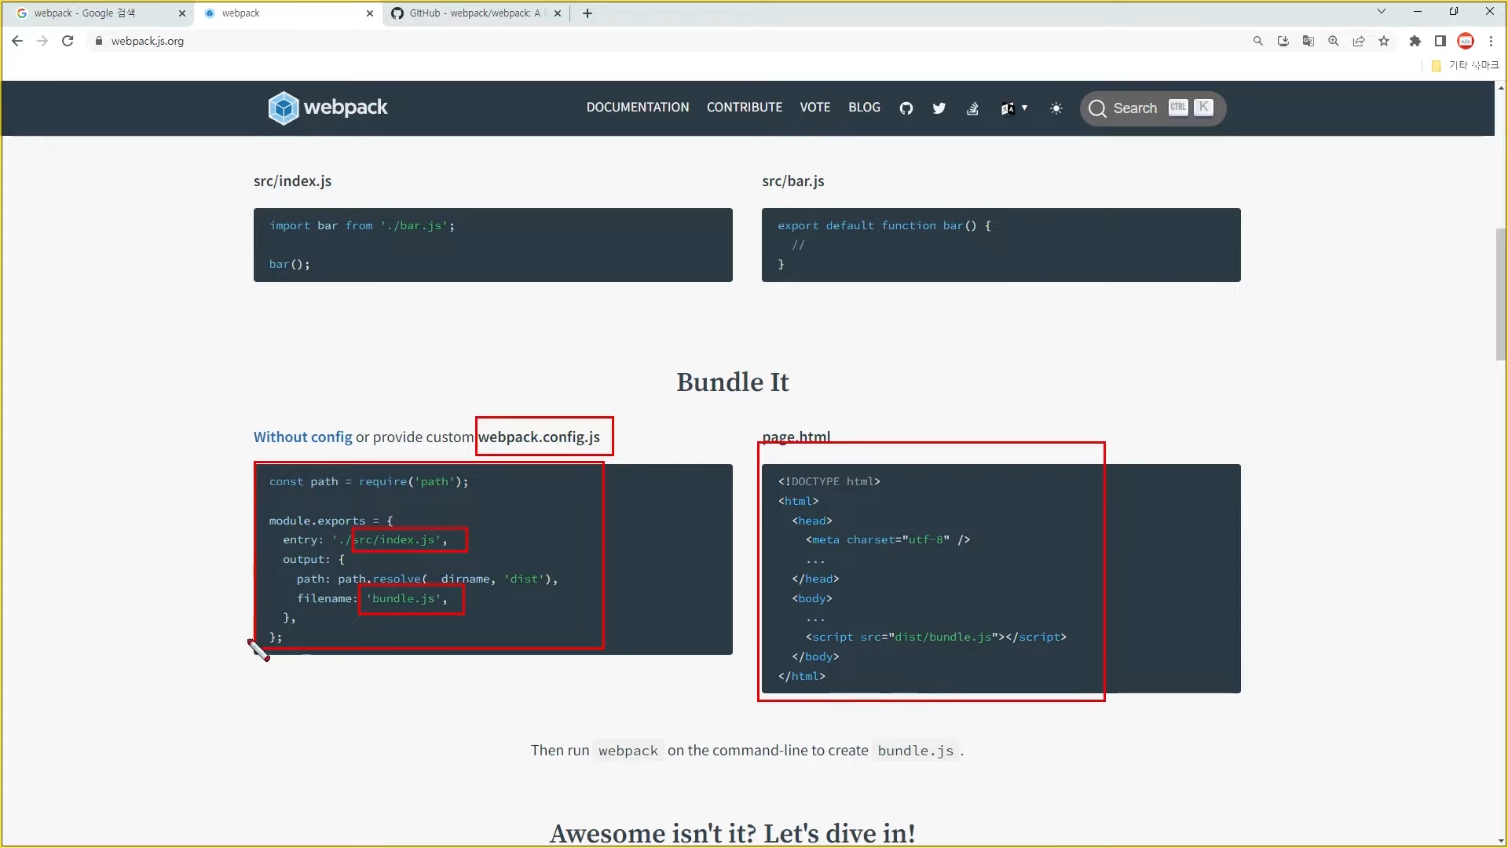Toggle the Chrome side panel

(1440, 41)
